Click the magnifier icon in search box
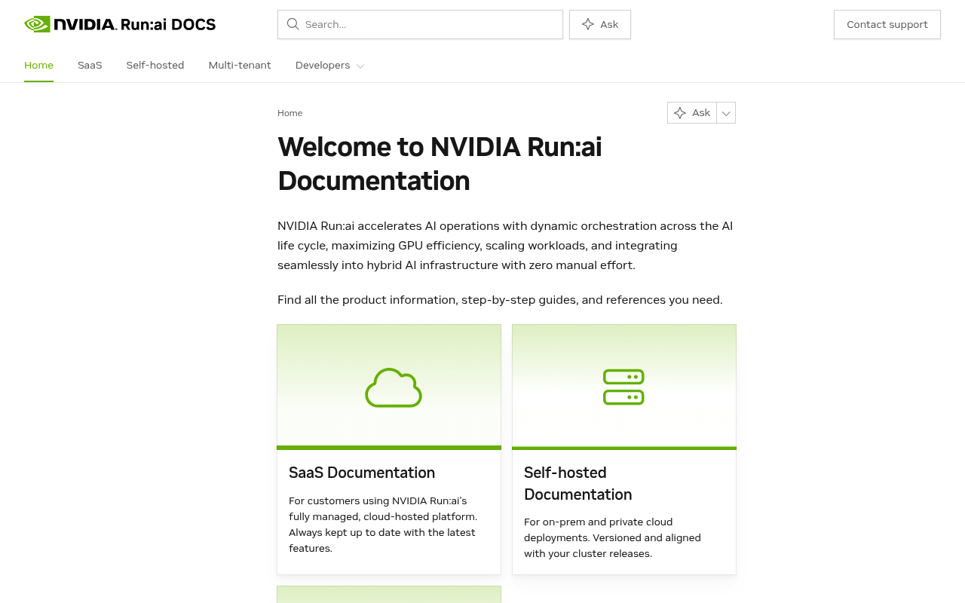 pos(293,24)
